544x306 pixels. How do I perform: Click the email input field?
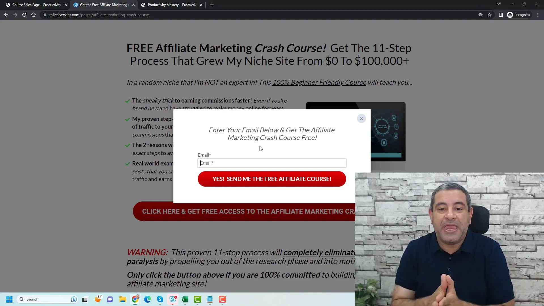point(272,163)
